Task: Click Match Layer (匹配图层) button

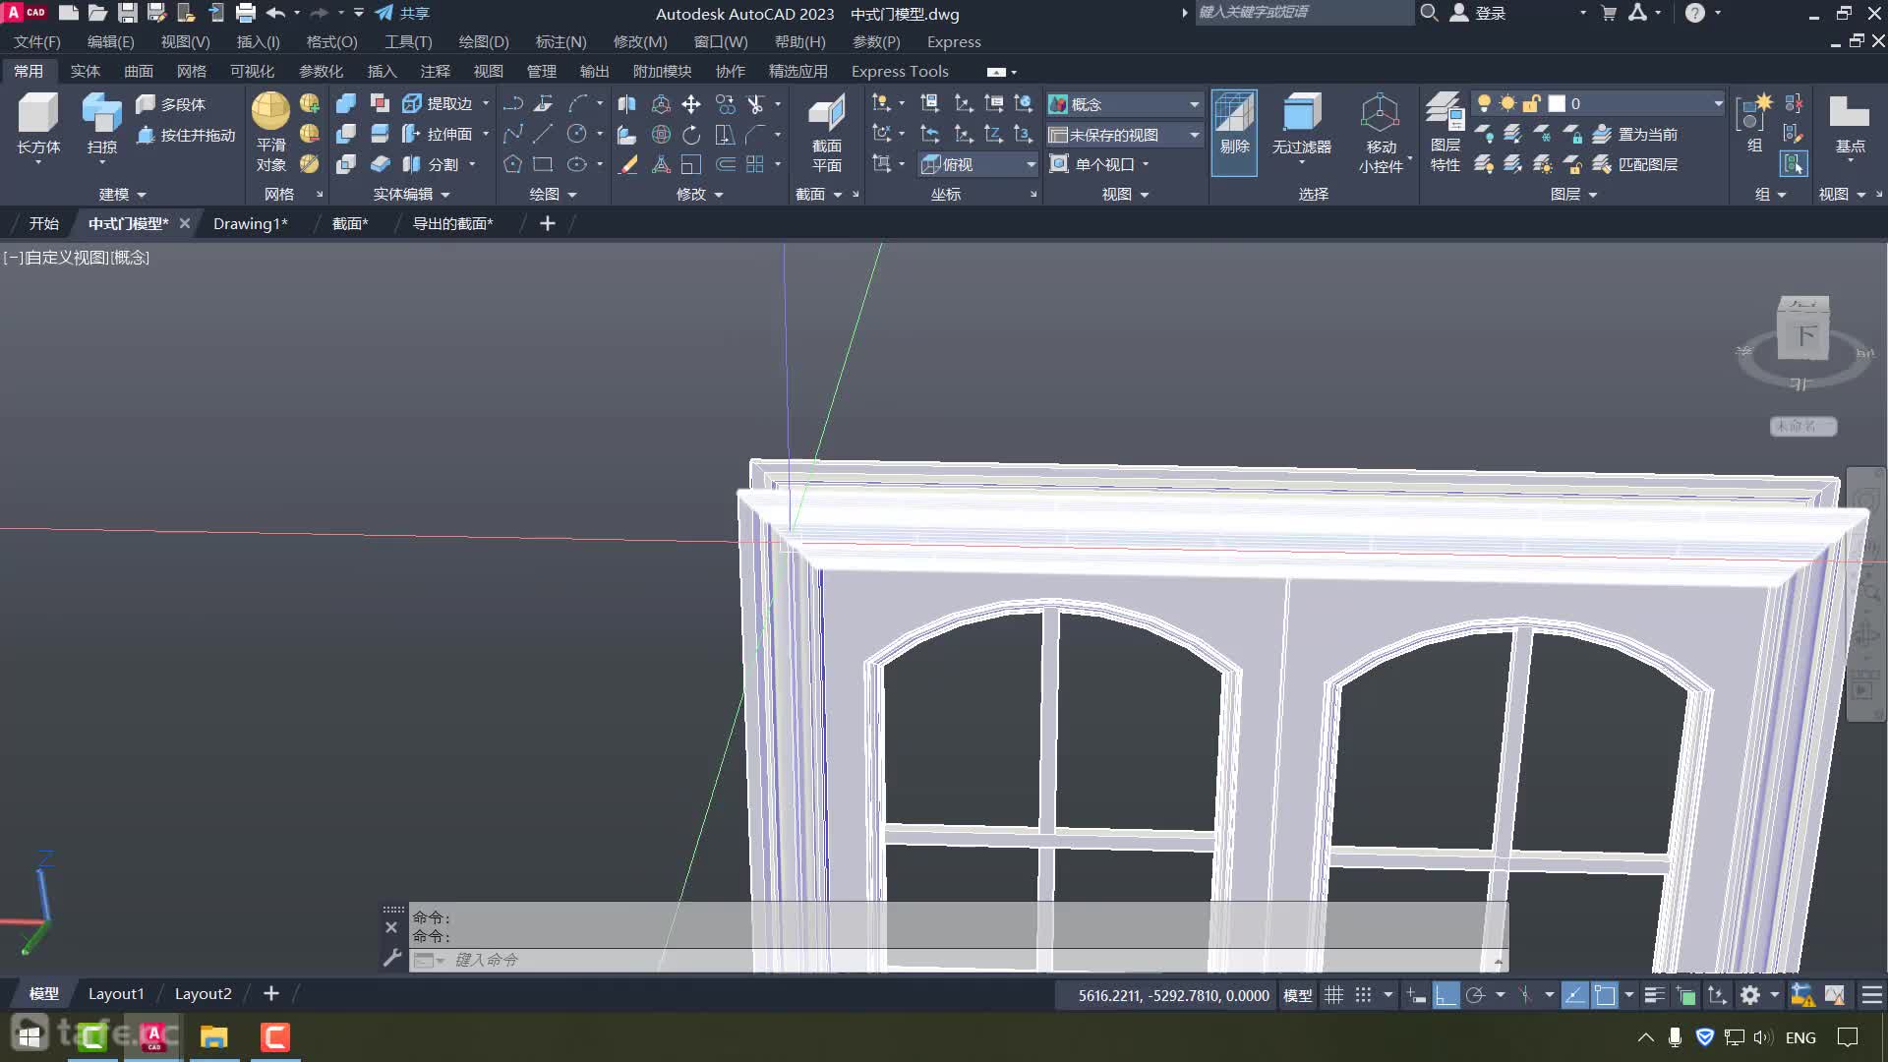Action: (x=1636, y=164)
